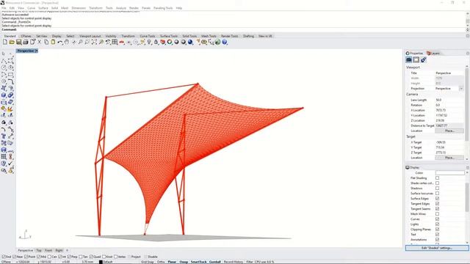Toggle the End osnap checkbox

[x=4, y=257]
